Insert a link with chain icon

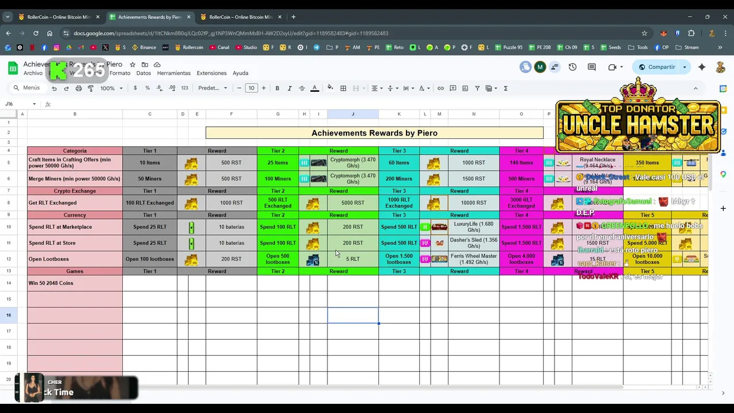click(440, 88)
